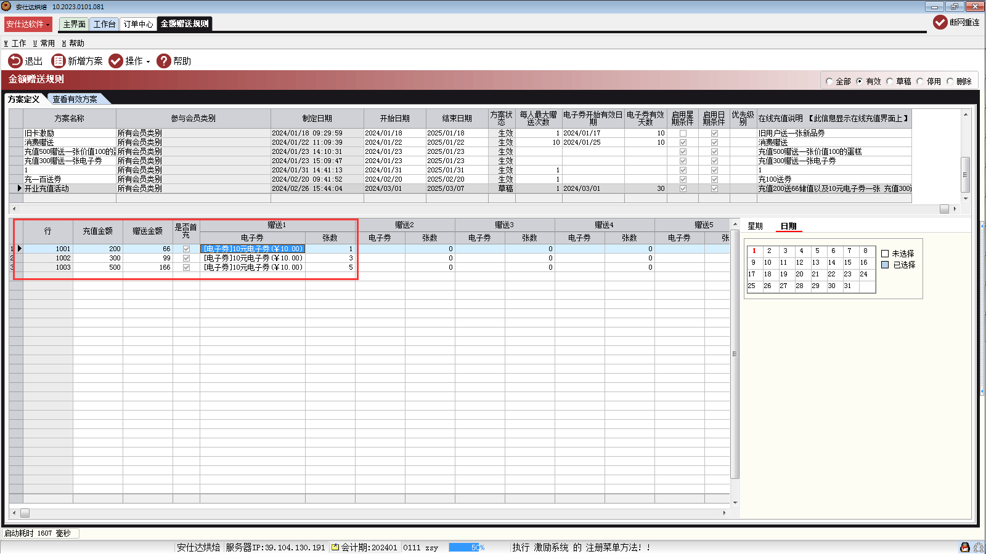Image resolution: width=986 pixels, height=554 pixels.
Task: Open the 工作 menu
Action: coord(15,43)
